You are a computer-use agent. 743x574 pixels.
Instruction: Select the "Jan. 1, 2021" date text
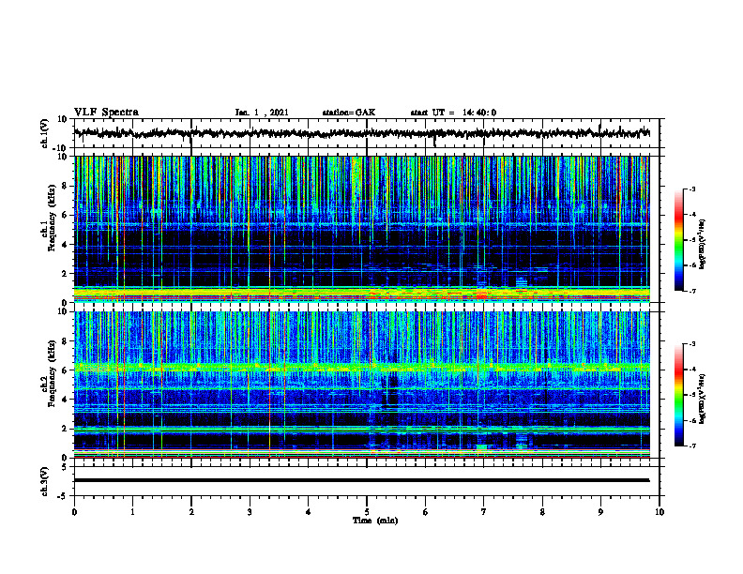click(x=262, y=113)
